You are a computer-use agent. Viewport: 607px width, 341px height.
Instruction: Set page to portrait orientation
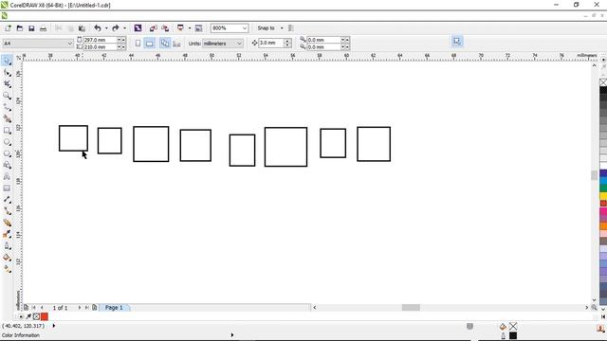(138, 44)
